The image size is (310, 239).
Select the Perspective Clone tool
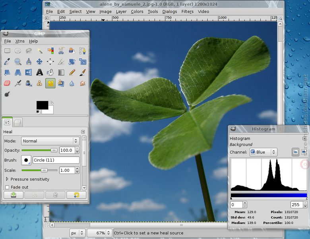point(61,83)
